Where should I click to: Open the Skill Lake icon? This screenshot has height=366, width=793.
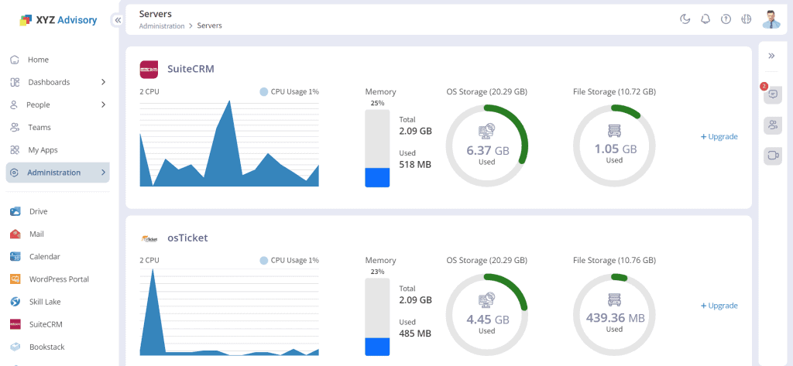click(15, 302)
